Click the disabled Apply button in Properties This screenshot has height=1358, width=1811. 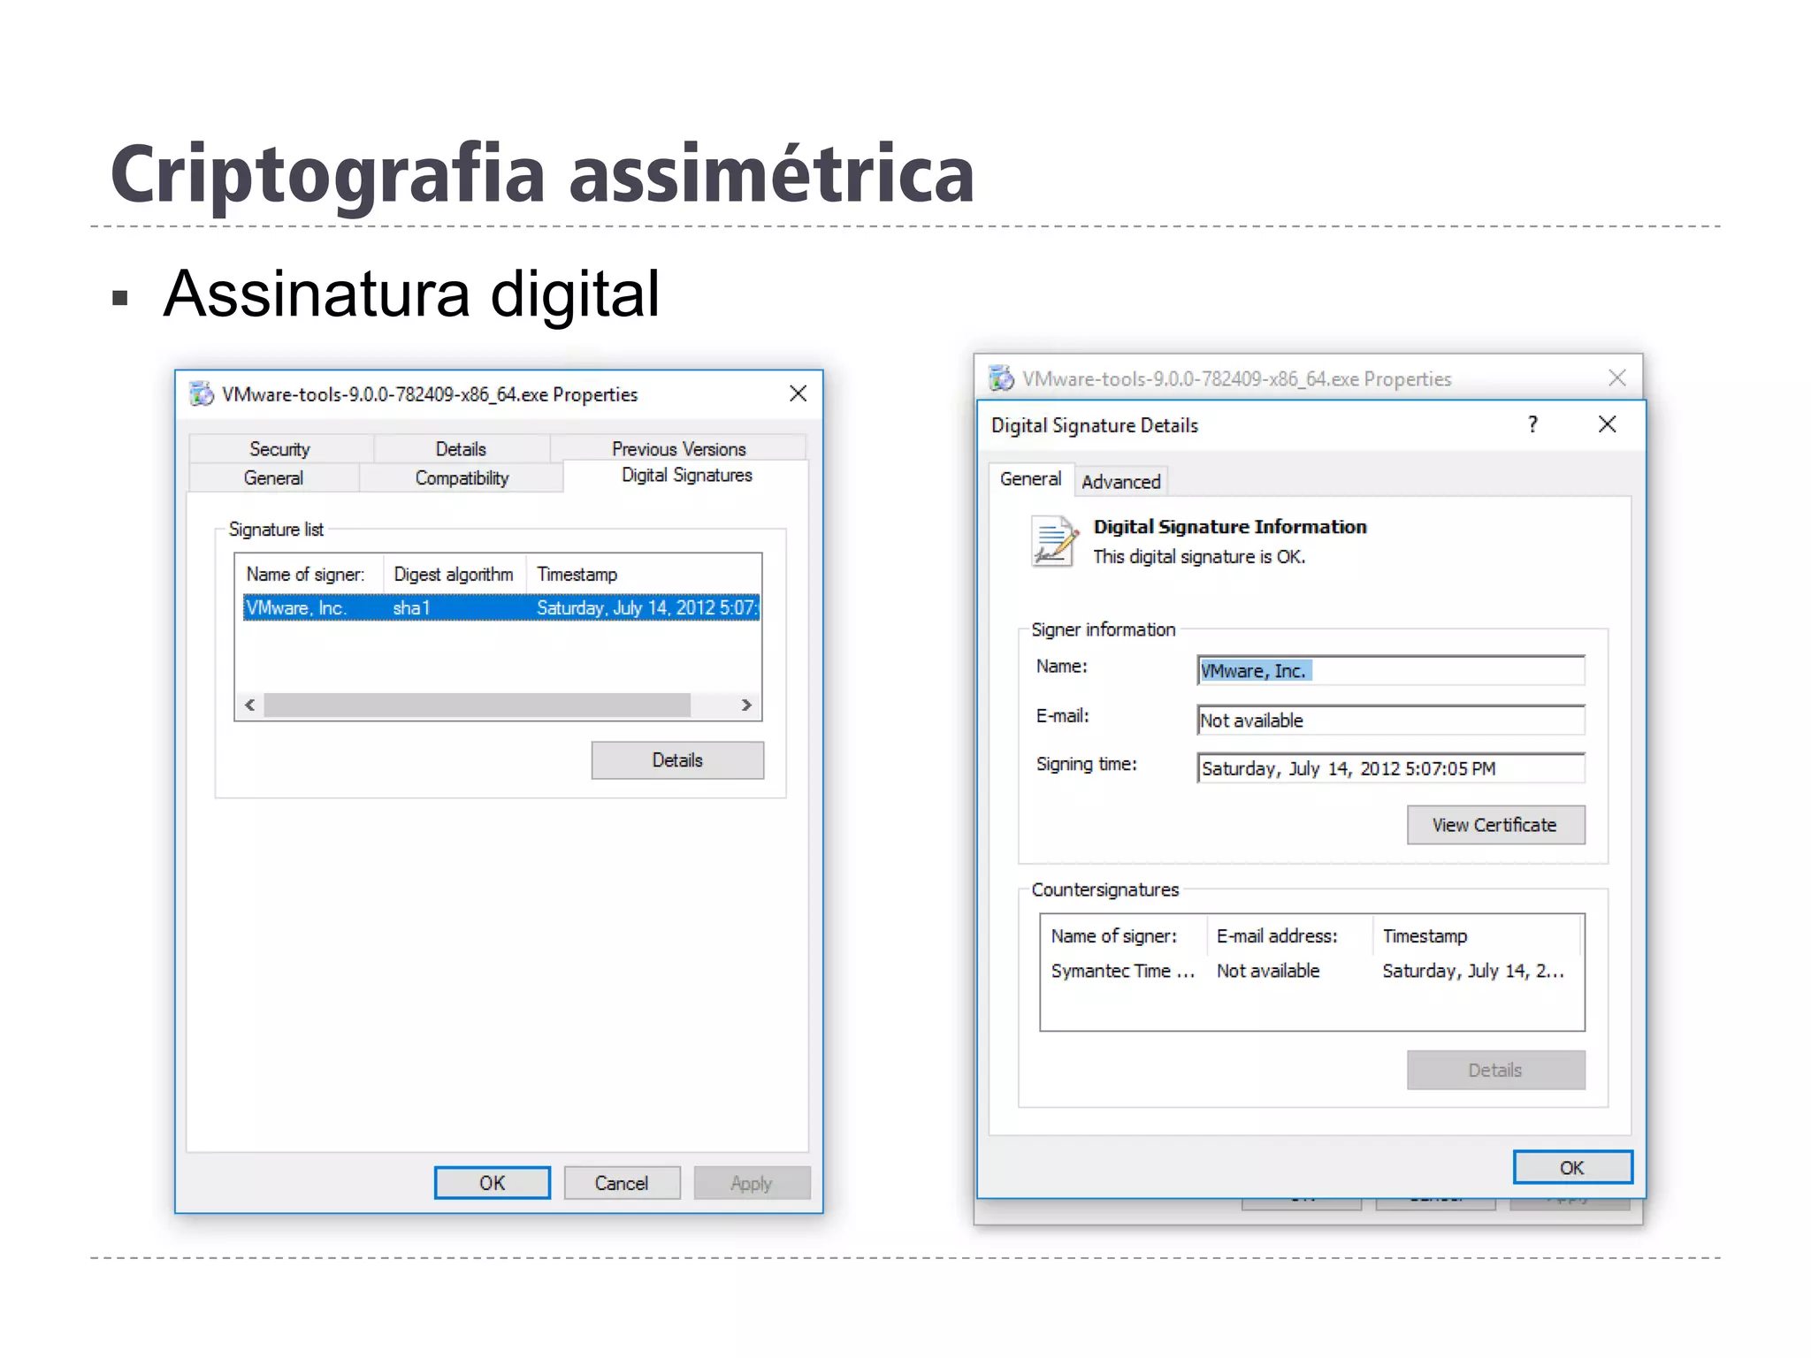[752, 1183]
